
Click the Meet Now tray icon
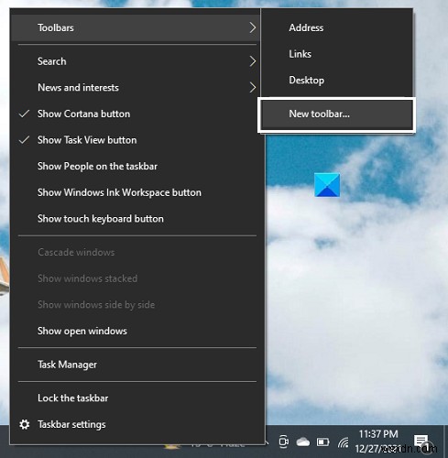tap(284, 442)
